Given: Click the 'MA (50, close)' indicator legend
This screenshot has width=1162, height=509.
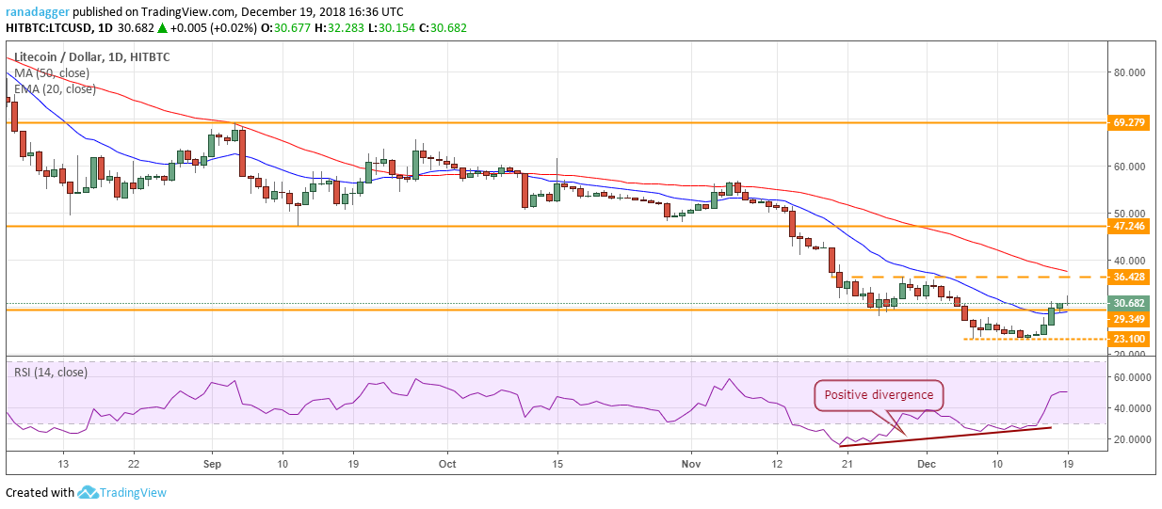Looking at the screenshot, I should (52, 73).
